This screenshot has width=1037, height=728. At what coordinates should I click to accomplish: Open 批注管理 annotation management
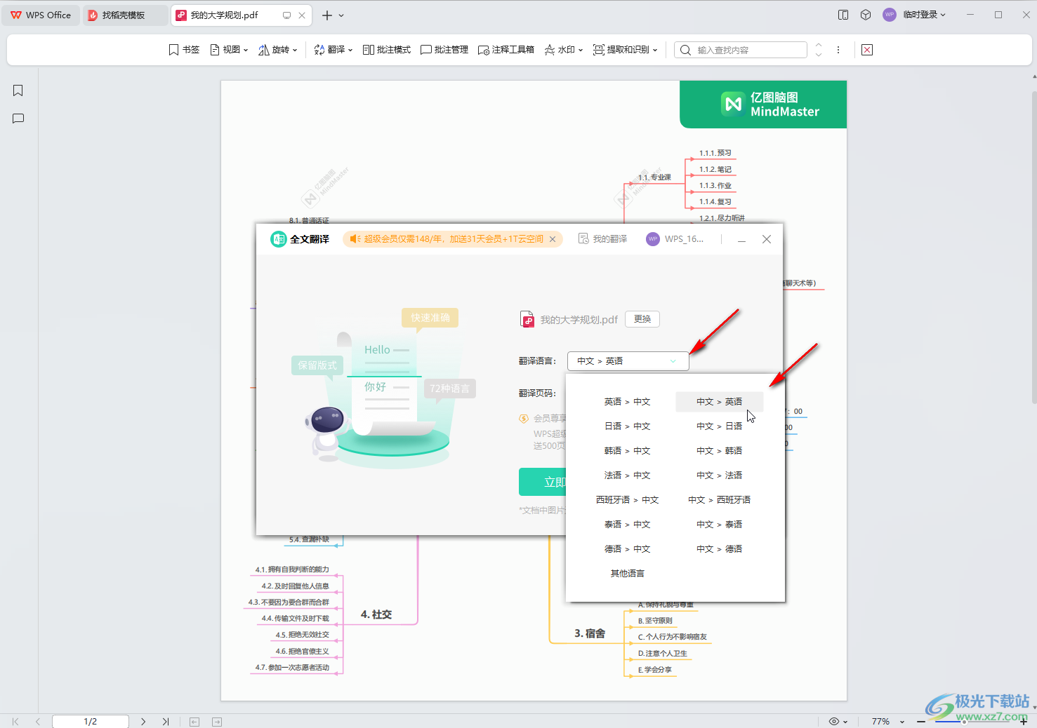coord(444,50)
